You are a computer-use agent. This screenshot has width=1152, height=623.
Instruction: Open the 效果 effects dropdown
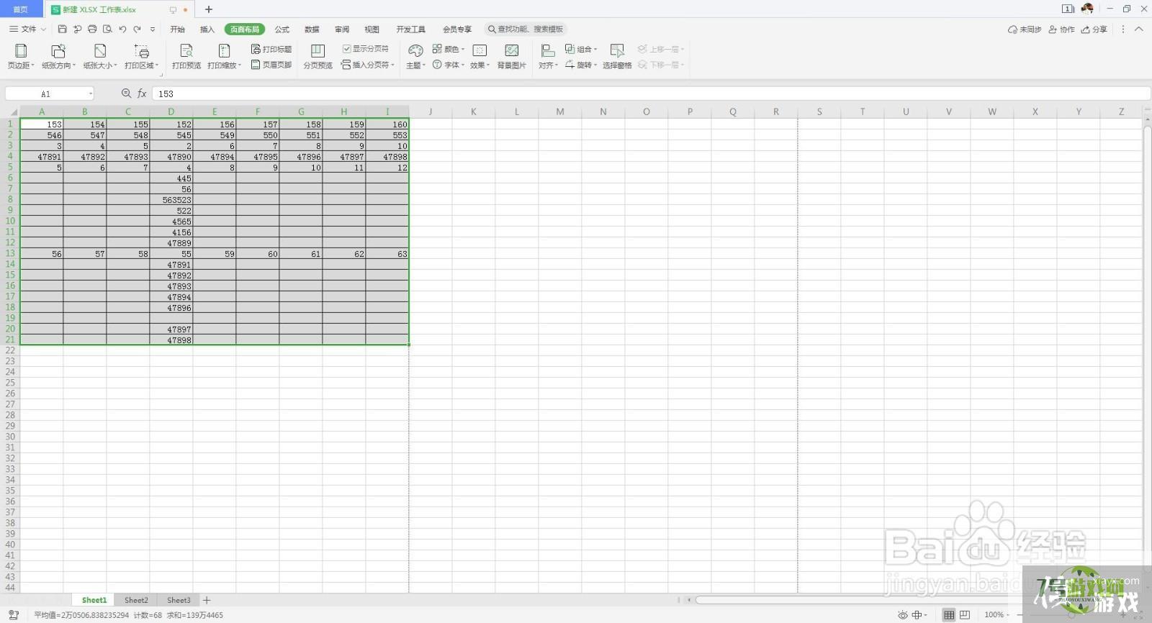coord(480,56)
